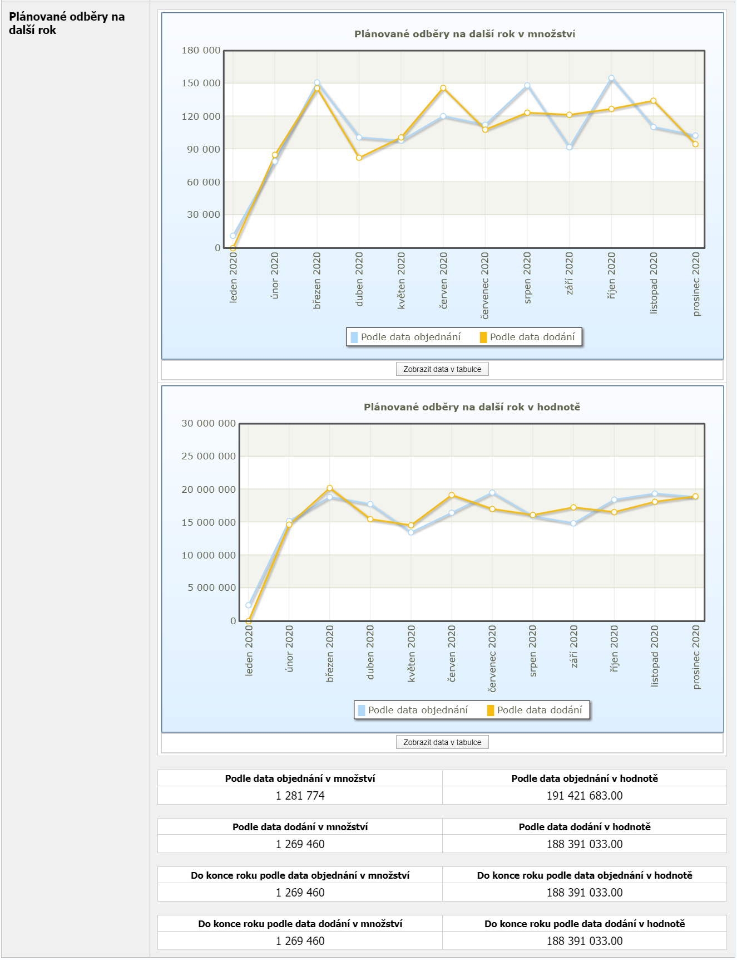Select yellow březen 2020 point in value chart
Image resolution: width=737 pixels, height=960 pixels.
[330, 488]
